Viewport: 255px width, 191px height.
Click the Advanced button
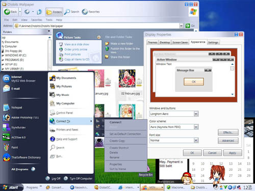(228, 141)
